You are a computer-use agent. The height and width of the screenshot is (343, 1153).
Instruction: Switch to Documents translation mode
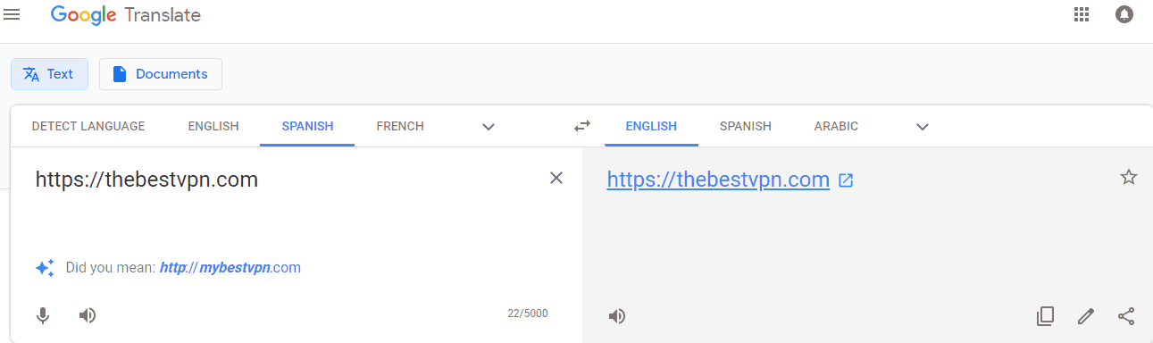[x=161, y=74]
